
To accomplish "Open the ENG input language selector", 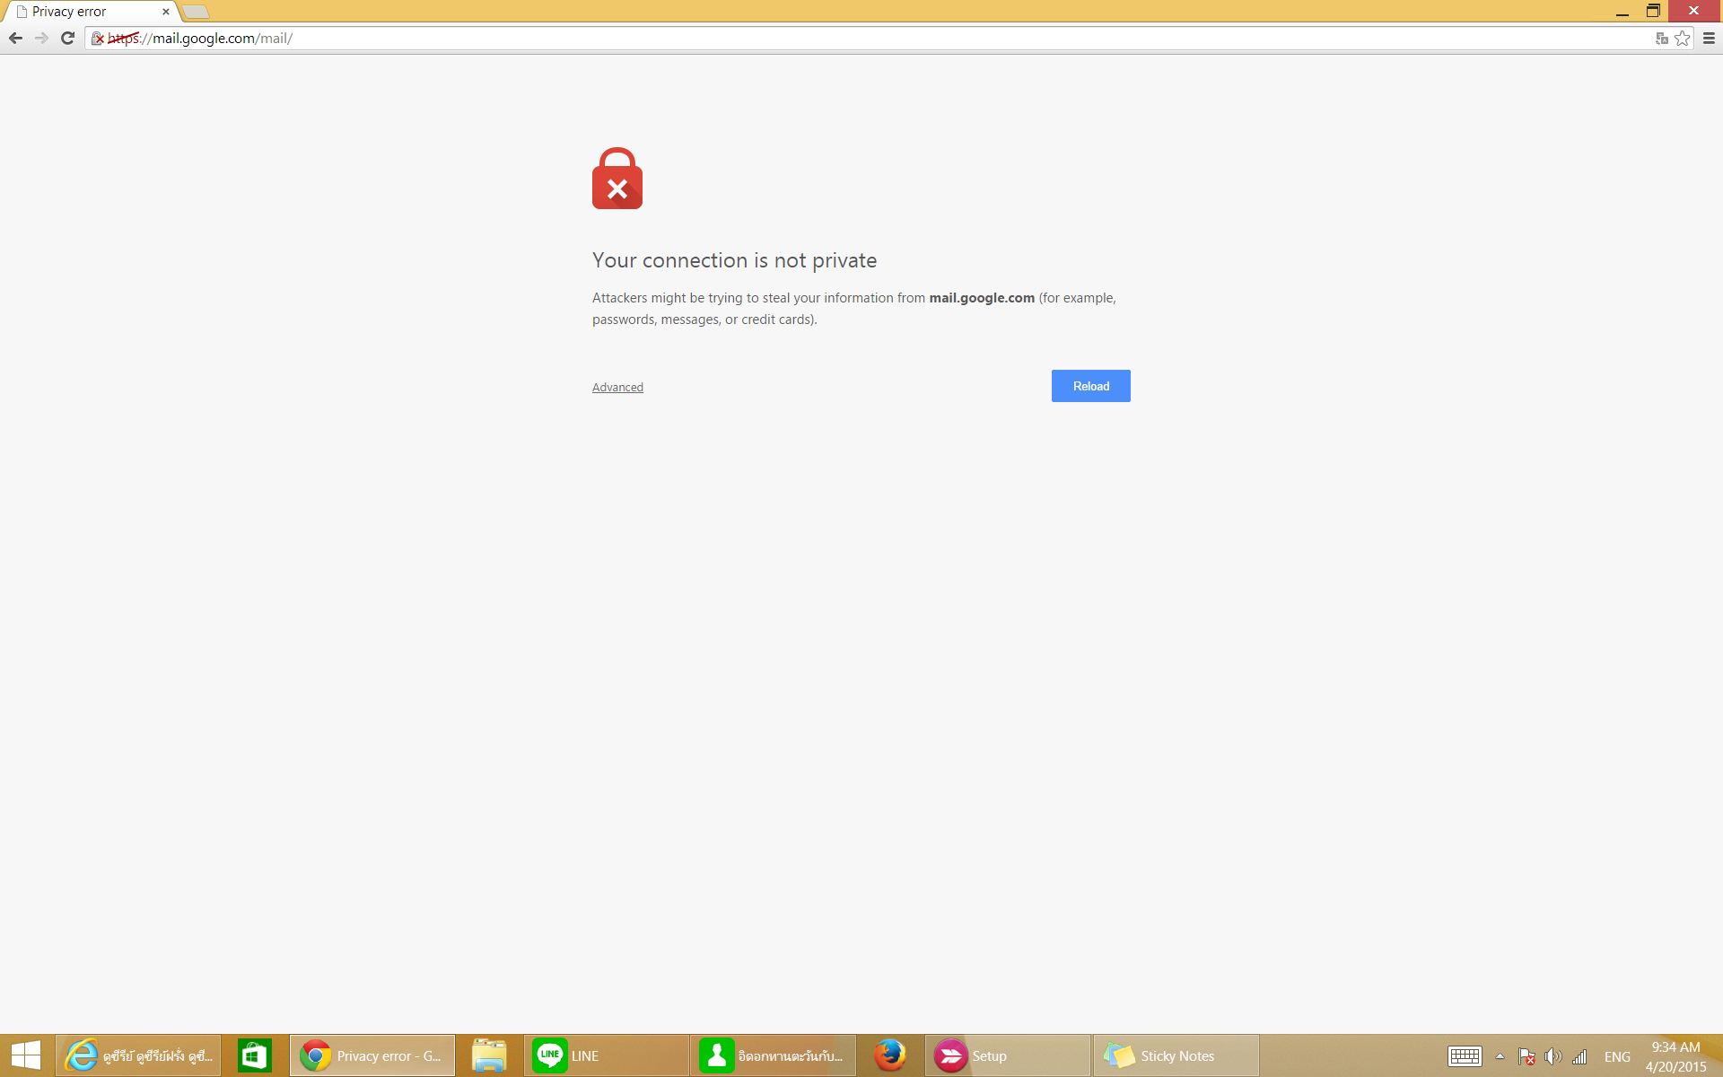I will click(x=1617, y=1056).
